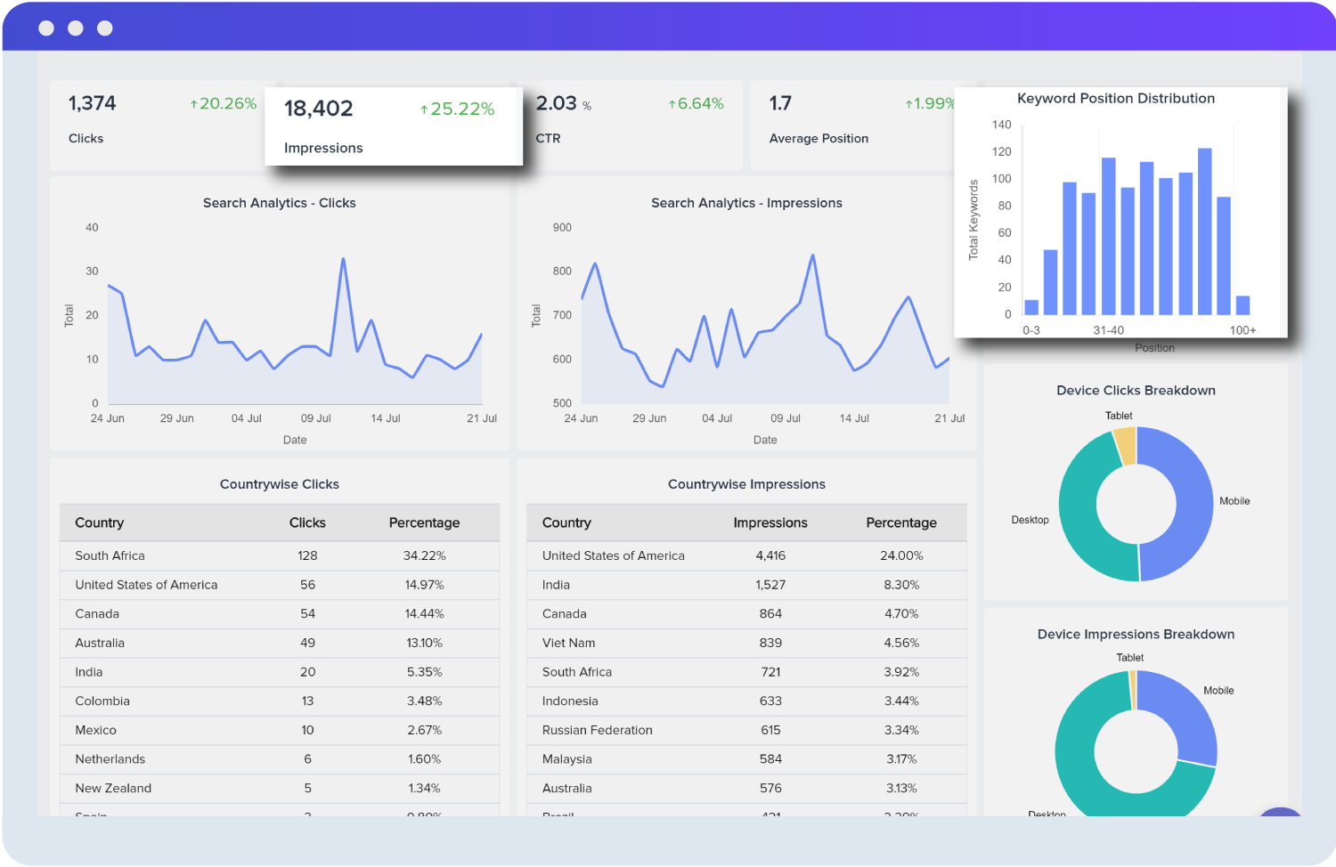Viewport: 1336px width, 867px height.
Task: Click the first white dot in title bar
Action: click(x=46, y=28)
